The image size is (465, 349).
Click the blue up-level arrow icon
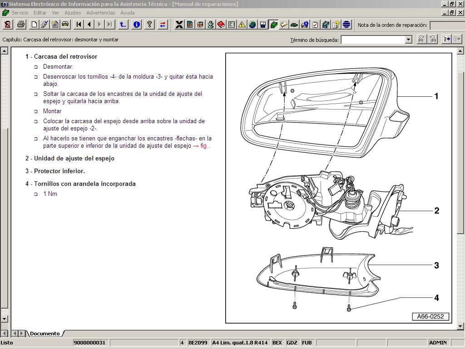[x=123, y=25]
